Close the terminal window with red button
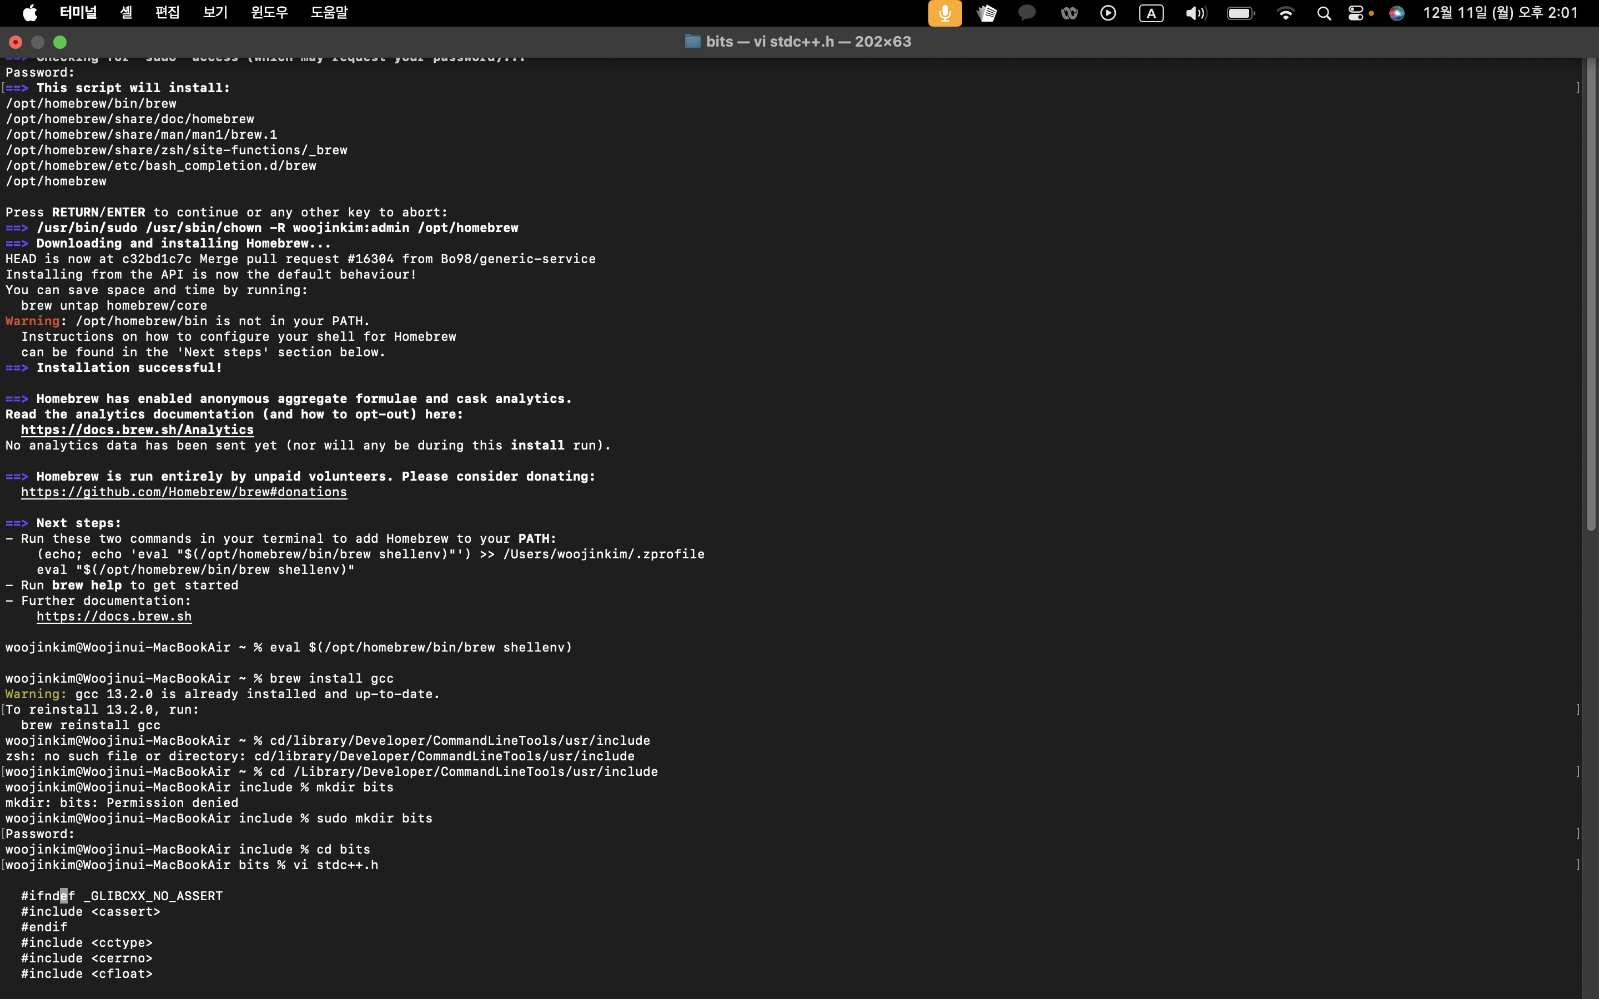The image size is (1599, 999). (x=15, y=42)
